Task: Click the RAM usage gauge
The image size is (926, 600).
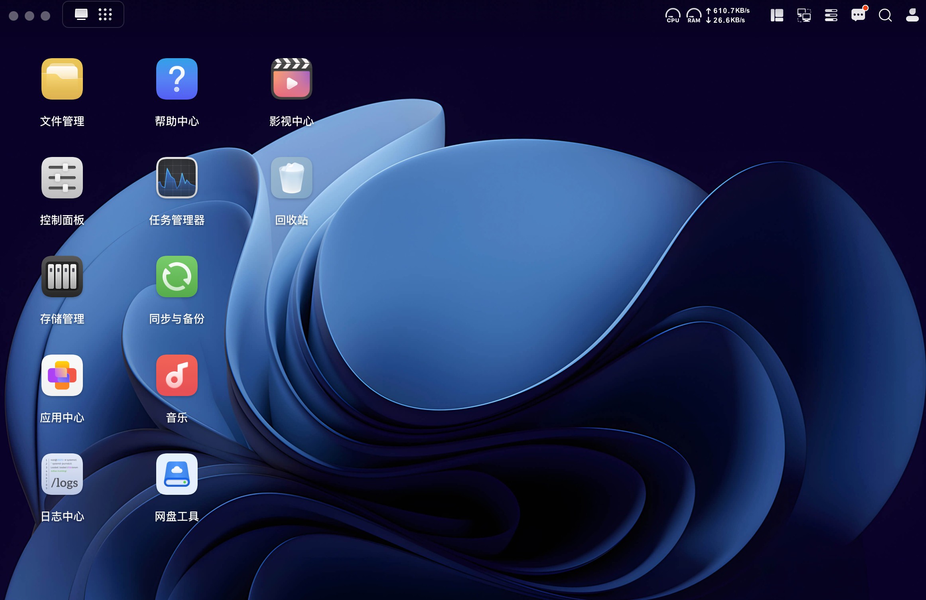Action: tap(694, 16)
